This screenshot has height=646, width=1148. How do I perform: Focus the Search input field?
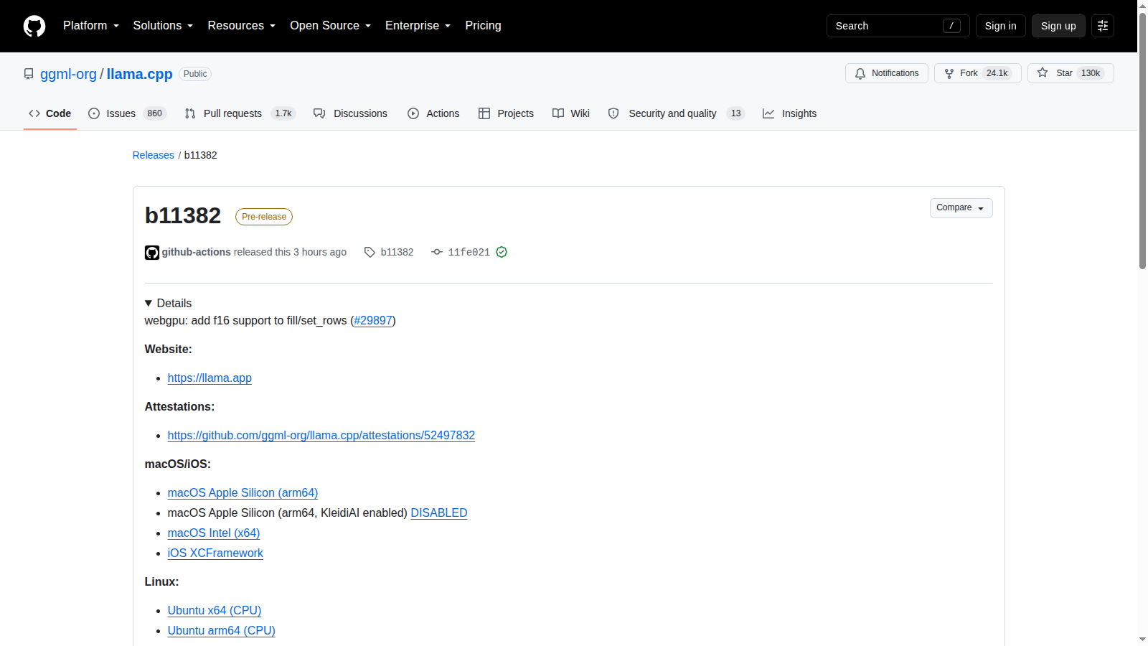[x=898, y=26]
